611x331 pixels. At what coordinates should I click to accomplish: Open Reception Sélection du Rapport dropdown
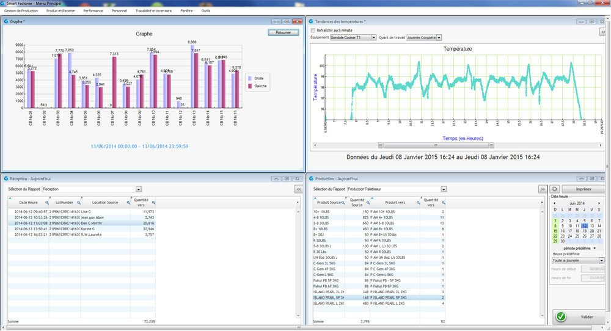pyautogui.click(x=138, y=189)
